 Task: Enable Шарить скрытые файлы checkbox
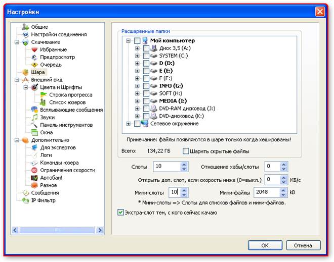(186, 151)
